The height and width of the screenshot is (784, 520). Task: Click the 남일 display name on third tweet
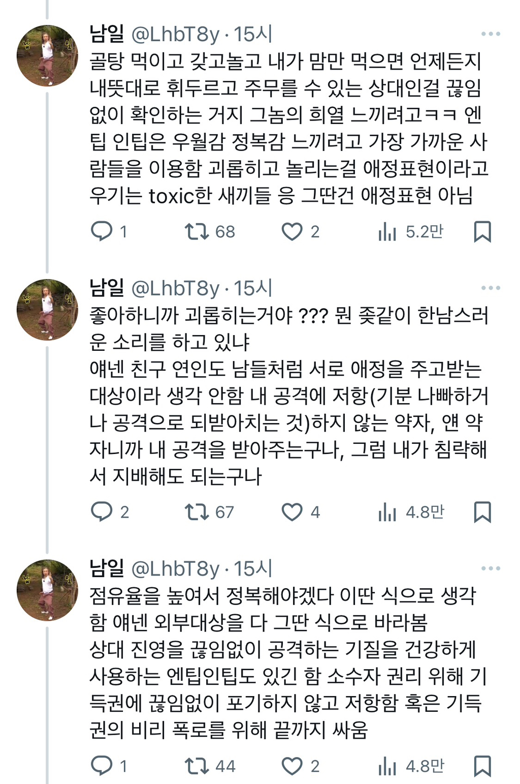click(x=107, y=568)
